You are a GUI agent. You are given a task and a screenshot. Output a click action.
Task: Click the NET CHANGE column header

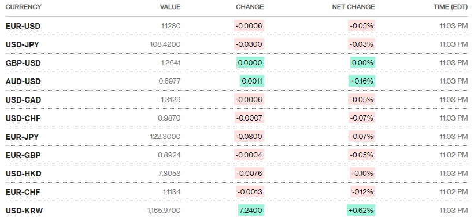tap(353, 7)
